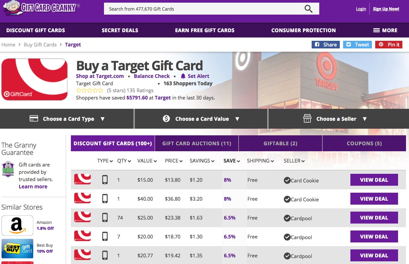Open the Shop at Target.com link
409x264 pixels.
100,76
